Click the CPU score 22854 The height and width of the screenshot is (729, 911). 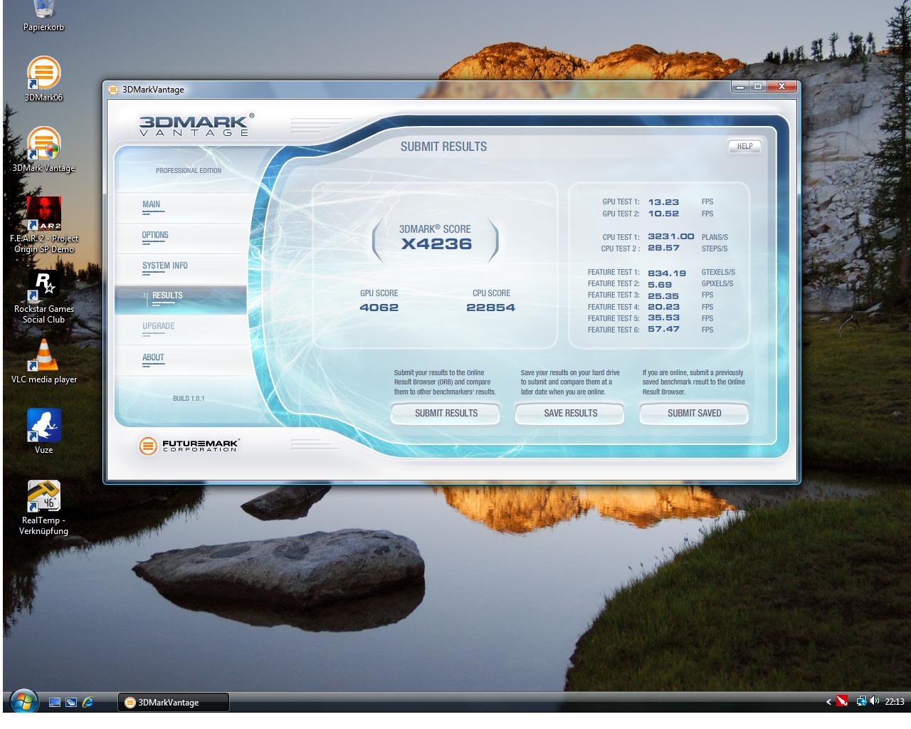pos(490,308)
